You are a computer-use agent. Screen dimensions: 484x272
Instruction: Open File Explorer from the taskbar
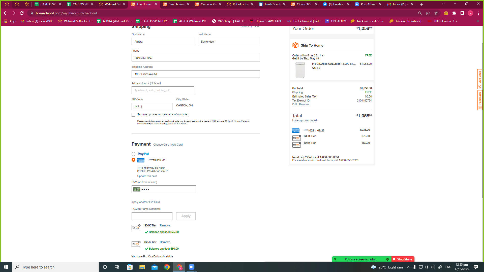(x=142, y=267)
